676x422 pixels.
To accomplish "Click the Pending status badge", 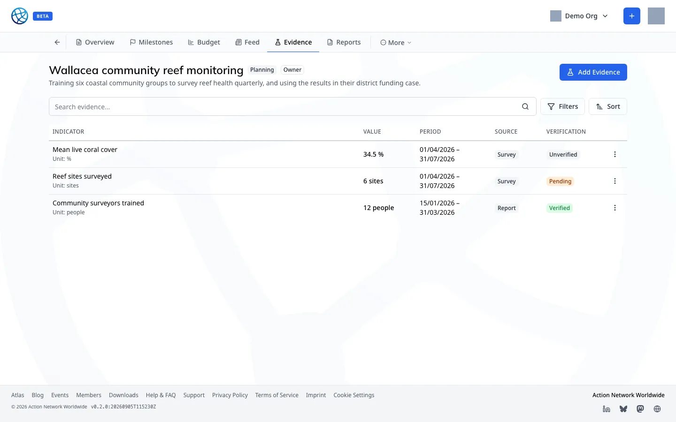I will click(x=561, y=181).
